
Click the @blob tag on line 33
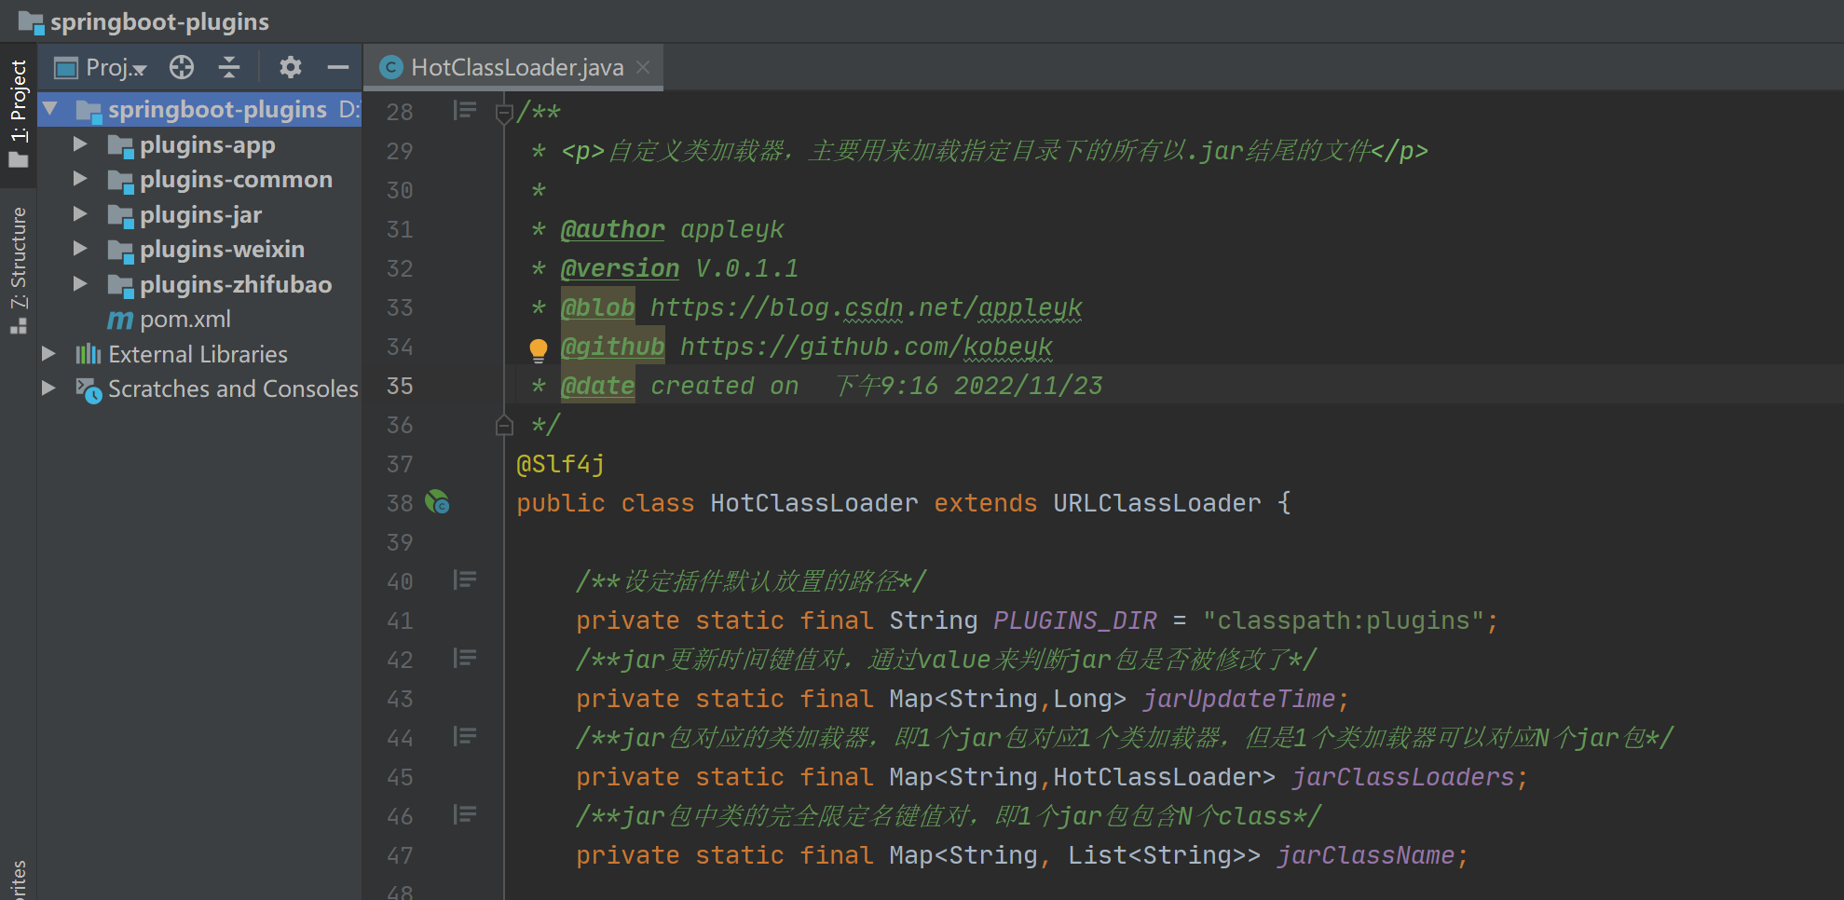point(597,307)
